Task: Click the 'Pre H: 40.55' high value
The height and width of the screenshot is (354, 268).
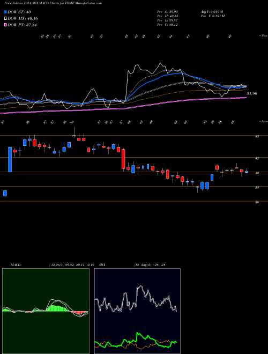Action: [x=168, y=16]
